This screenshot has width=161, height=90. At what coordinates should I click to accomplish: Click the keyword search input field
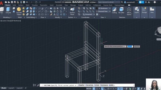coord(109,2)
